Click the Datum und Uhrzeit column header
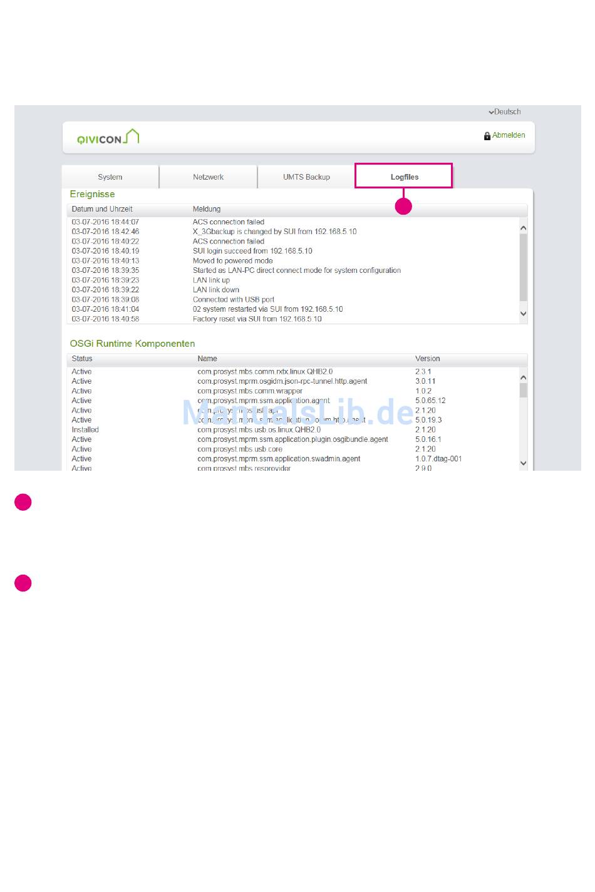Image resolution: width=595 pixels, height=892 pixels. pos(102,209)
